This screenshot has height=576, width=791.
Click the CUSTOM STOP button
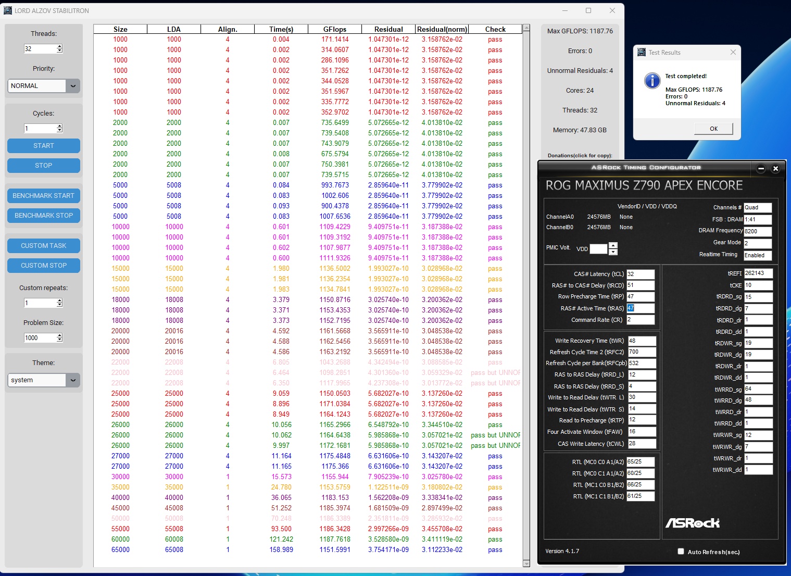pyautogui.click(x=44, y=266)
